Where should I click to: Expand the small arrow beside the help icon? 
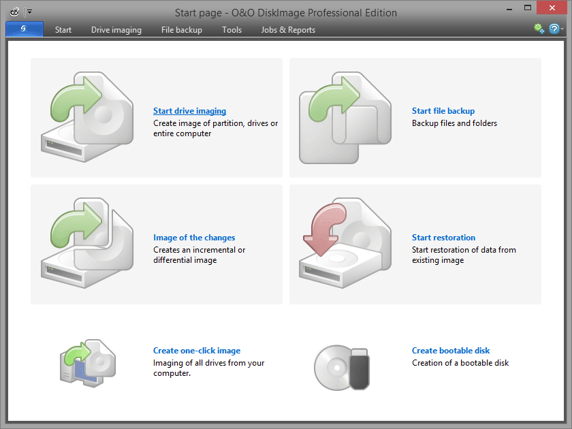[562, 29]
